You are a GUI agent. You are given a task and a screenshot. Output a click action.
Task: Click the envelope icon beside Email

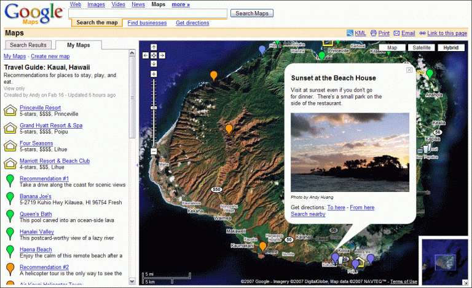[x=396, y=33]
